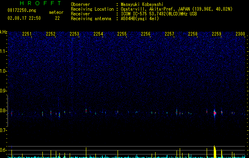Click the 0.9 kHz axis label

click(3, 91)
